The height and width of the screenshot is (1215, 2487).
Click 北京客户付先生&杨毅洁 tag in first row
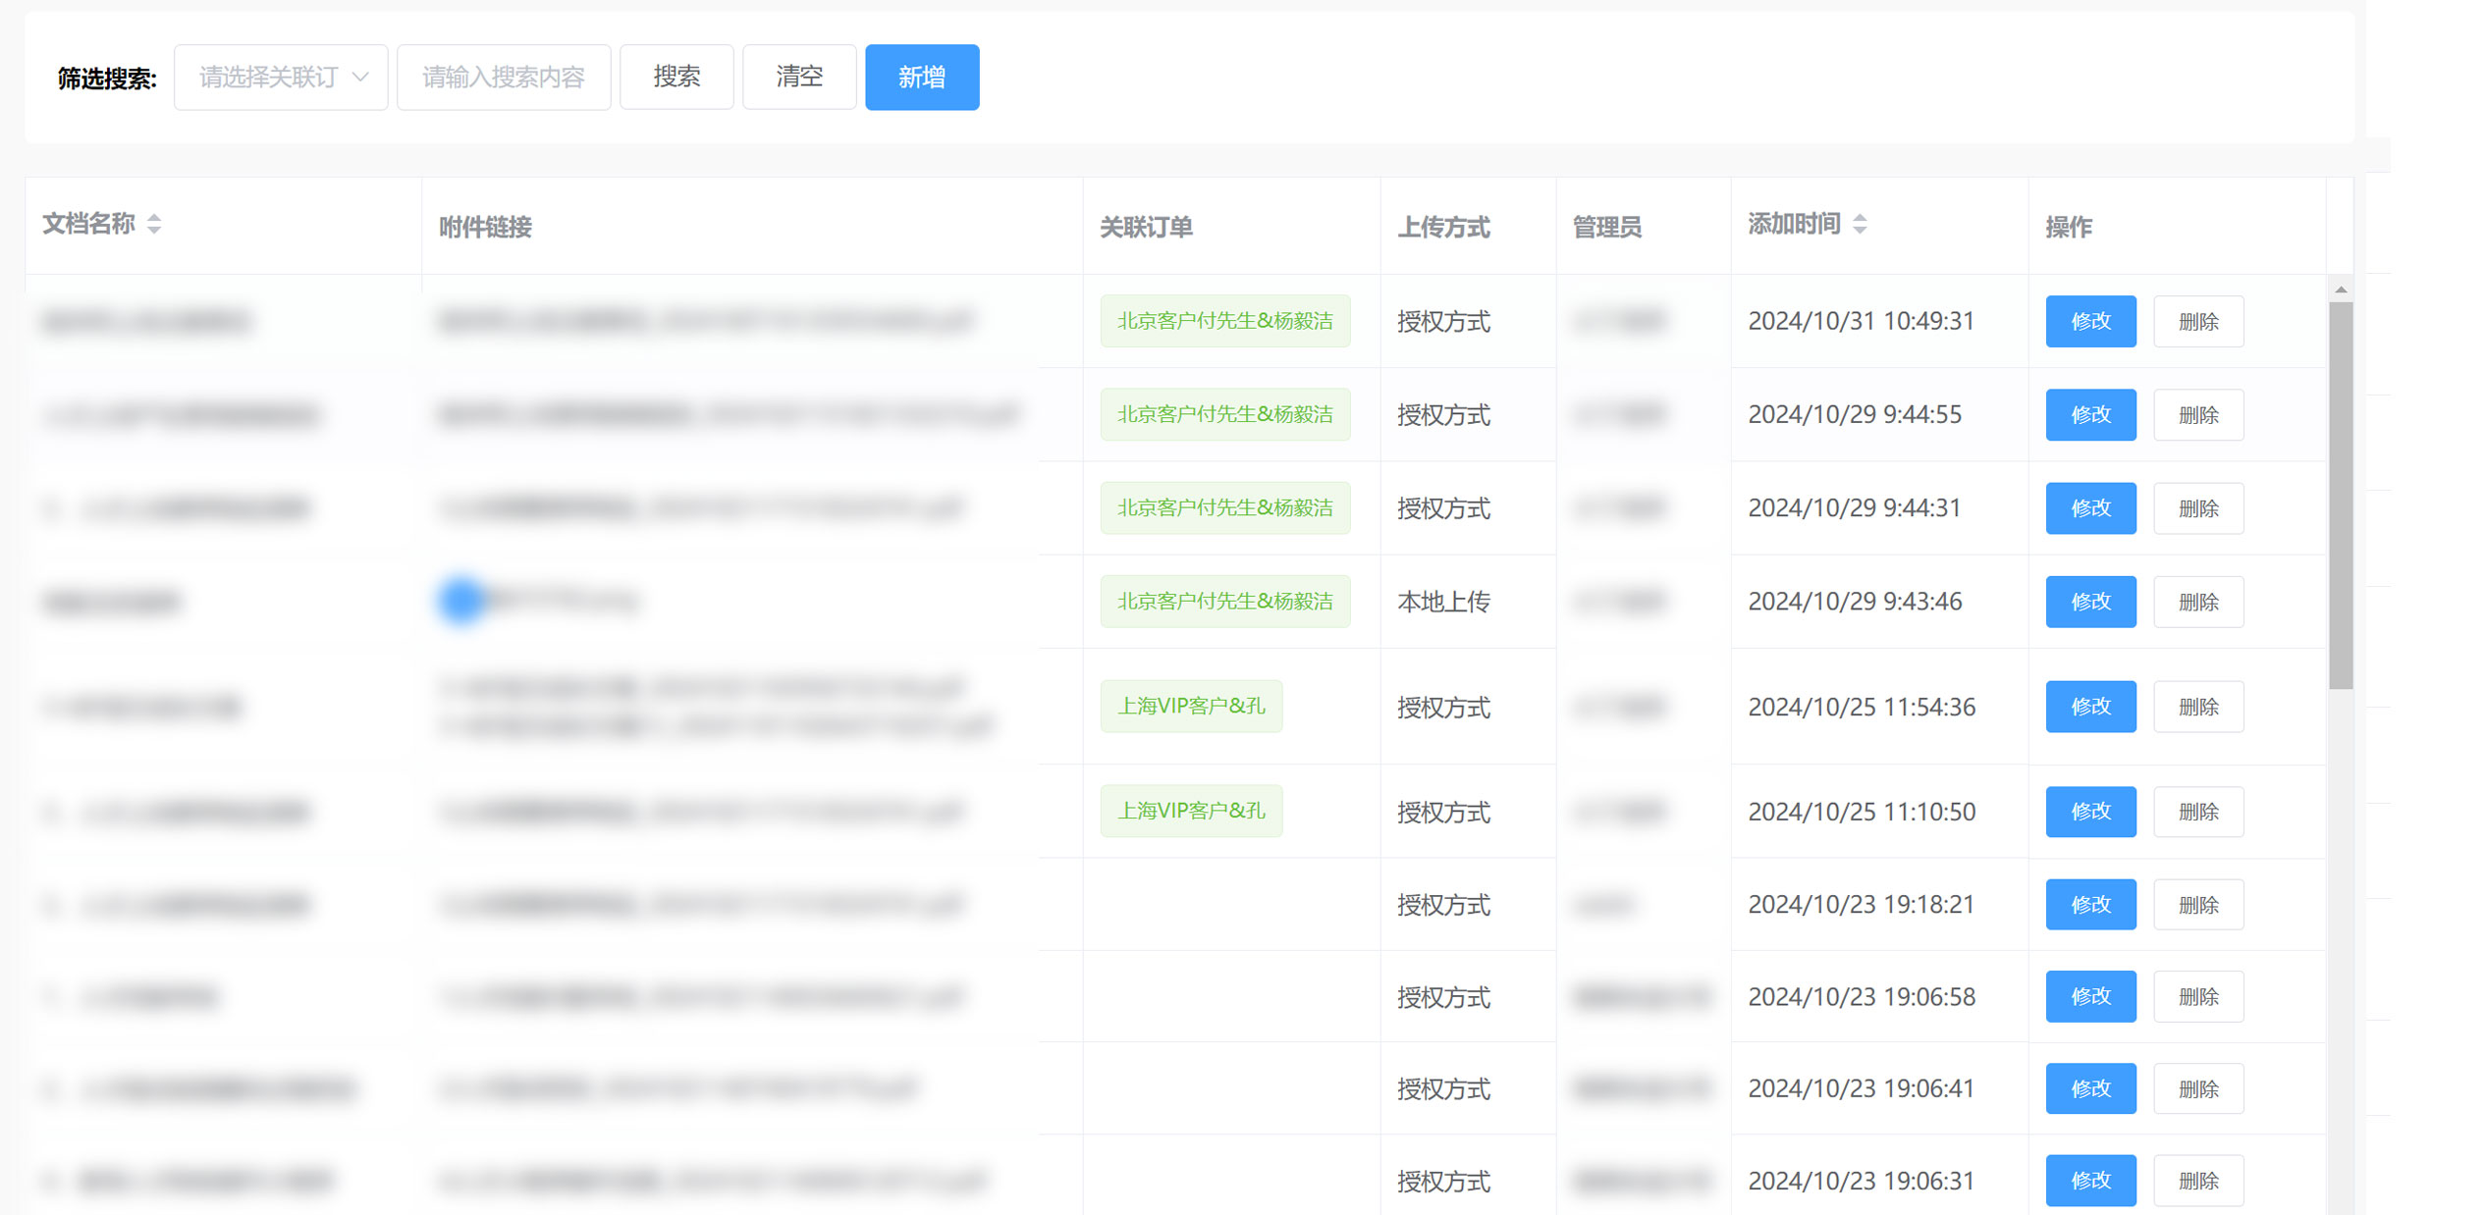click(1224, 321)
